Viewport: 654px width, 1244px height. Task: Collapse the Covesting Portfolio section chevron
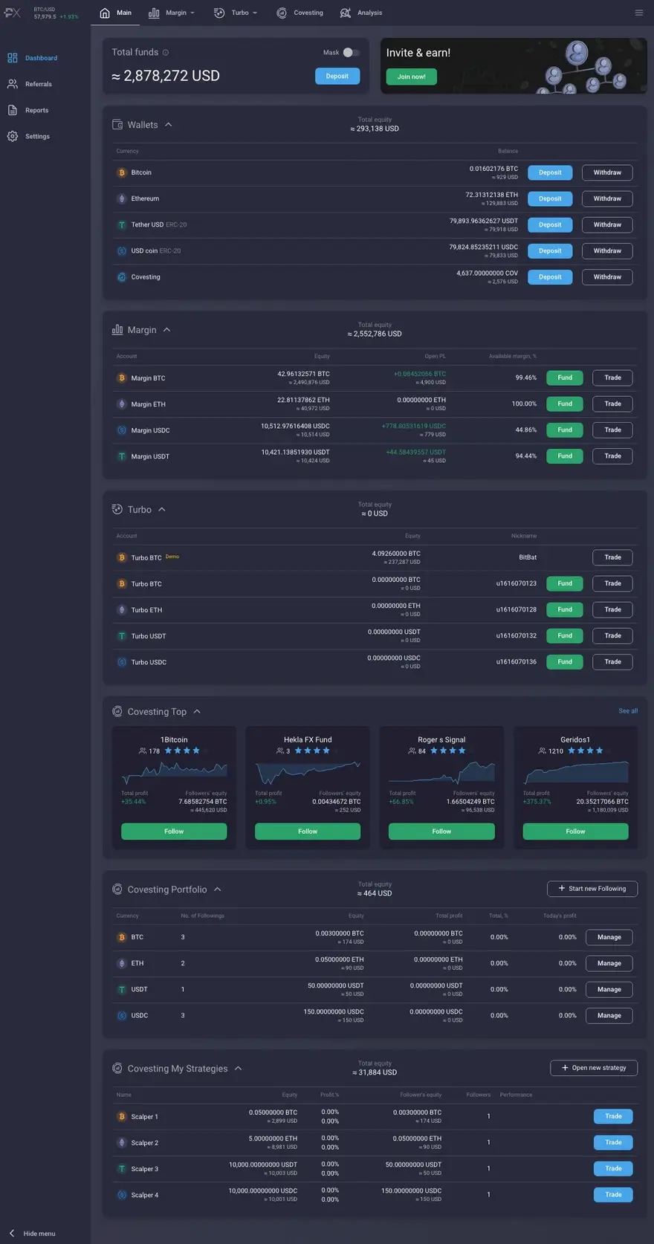pyautogui.click(x=218, y=889)
